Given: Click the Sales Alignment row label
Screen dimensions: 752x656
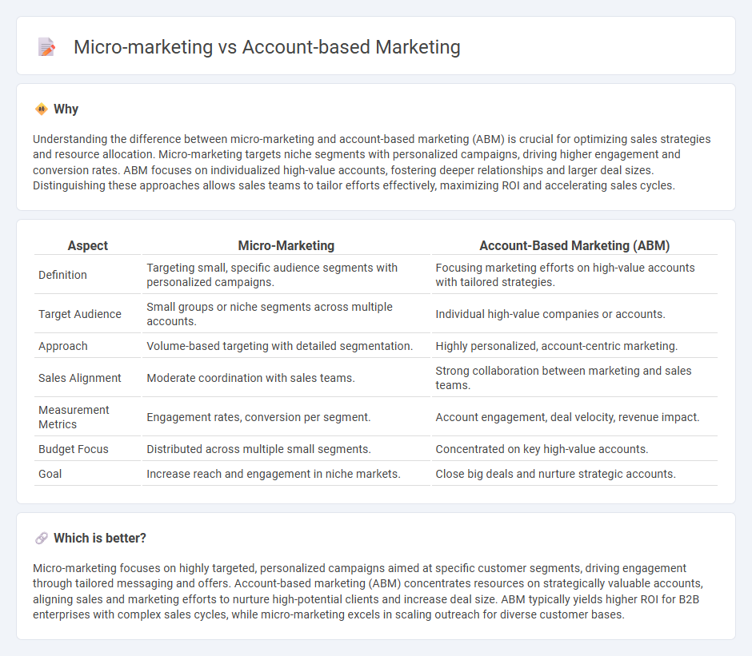Looking at the screenshot, I should pos(80,378).
